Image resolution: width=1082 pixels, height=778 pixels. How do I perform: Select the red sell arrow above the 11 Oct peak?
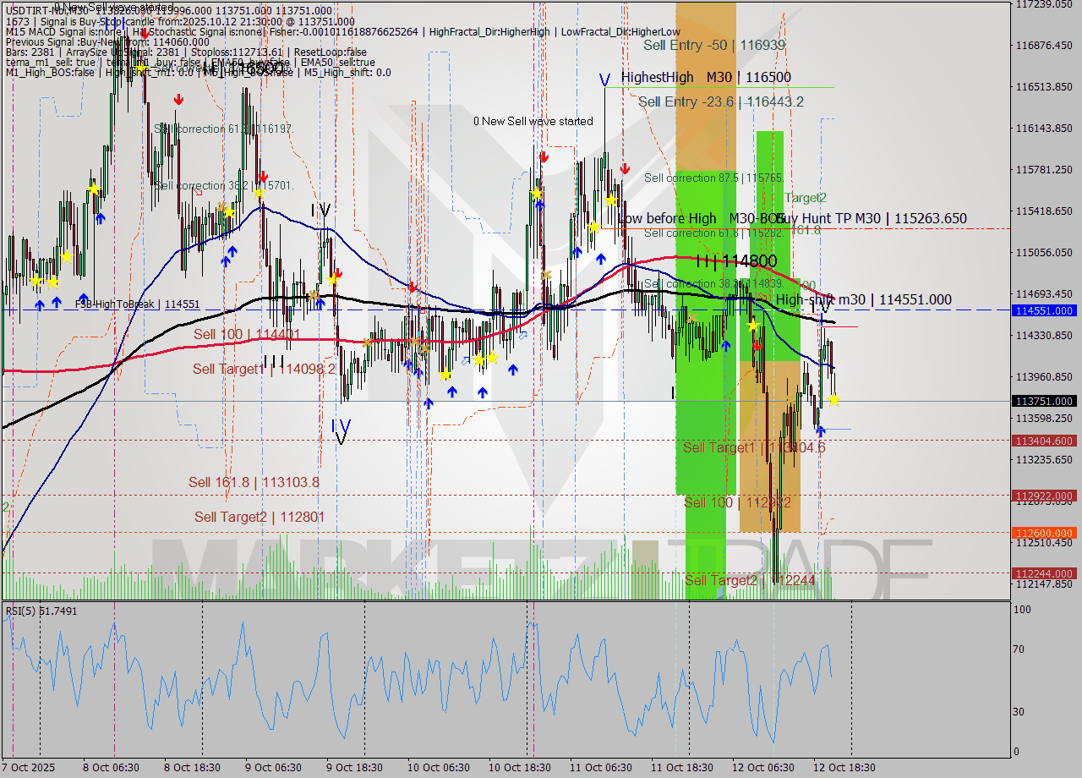click(x=624, y=169)
